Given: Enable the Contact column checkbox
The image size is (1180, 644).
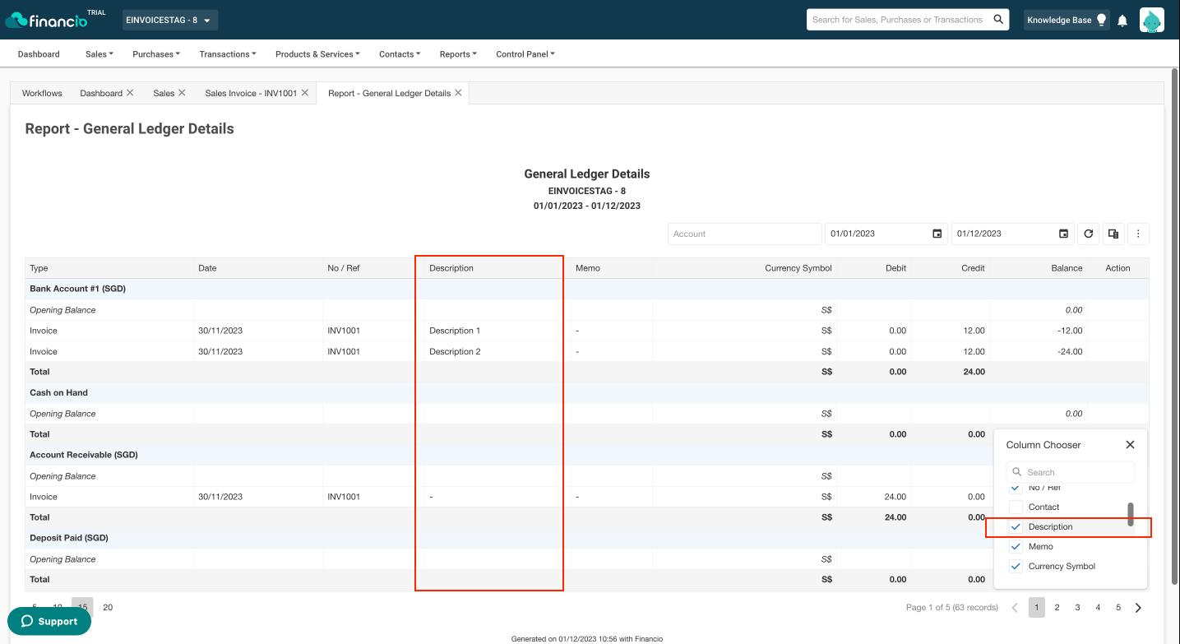Looking at the screenshot, I should click(1016, 507).
